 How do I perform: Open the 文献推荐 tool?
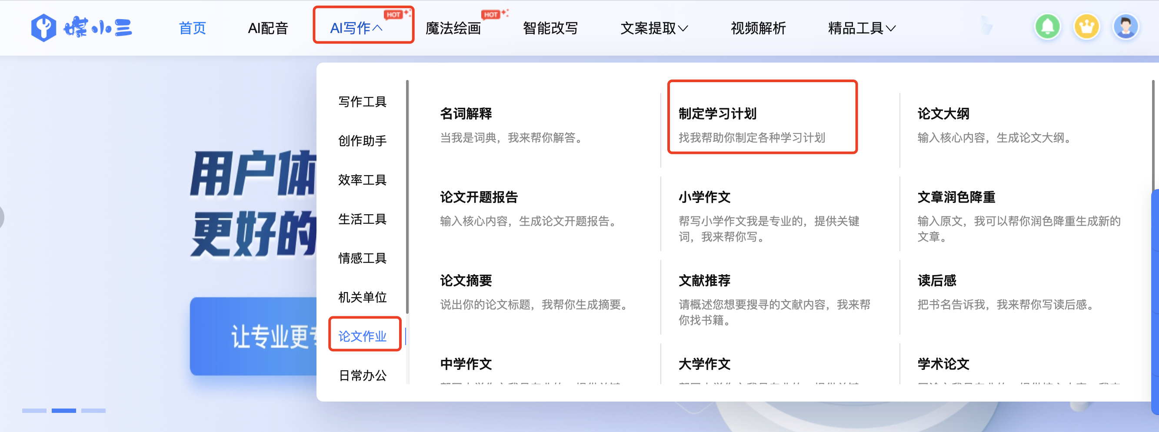(705, 281)
